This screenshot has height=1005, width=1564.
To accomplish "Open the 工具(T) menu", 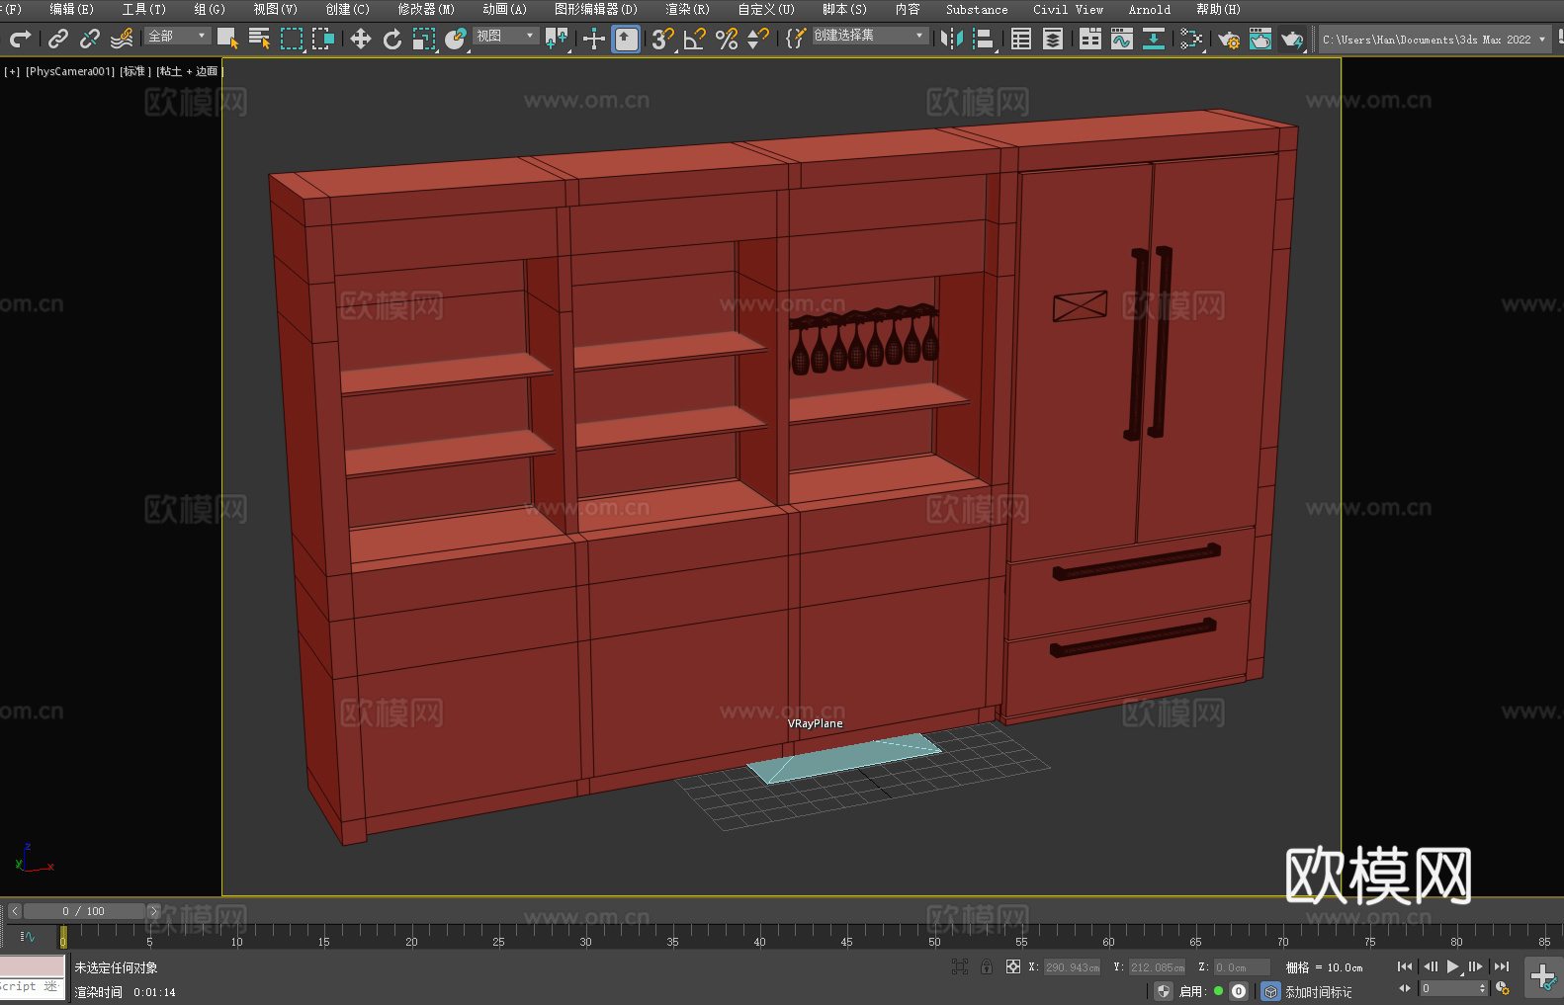I will tap(144, 9).
